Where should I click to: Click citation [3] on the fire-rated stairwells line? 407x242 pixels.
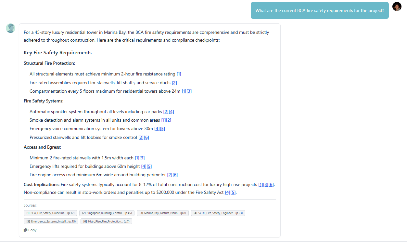[x=142, y=158]
